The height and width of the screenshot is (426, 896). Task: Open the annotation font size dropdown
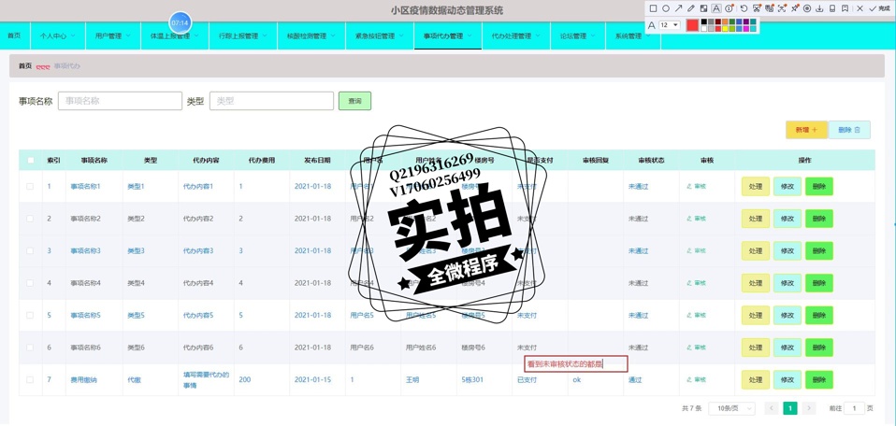click(x=670, y=25)
